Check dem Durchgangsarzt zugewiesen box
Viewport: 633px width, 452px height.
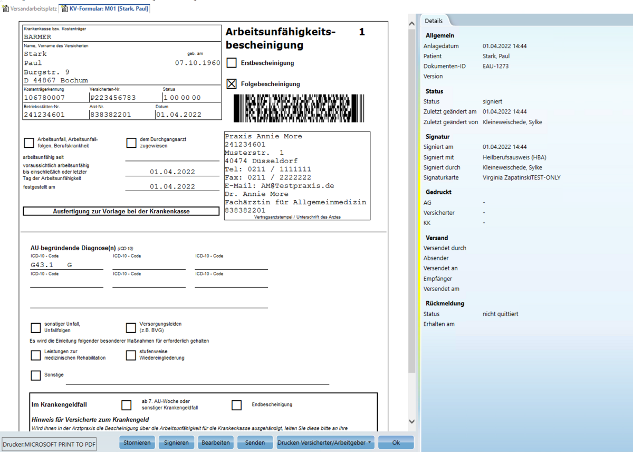tap(131, 143)
